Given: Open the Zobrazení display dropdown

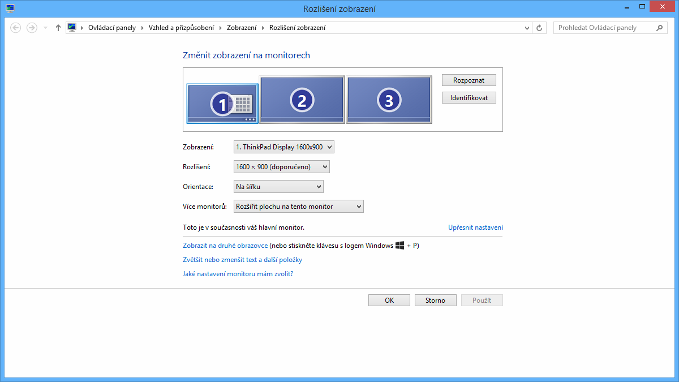Looking at the screenshot, I should (x=283, y=147).
